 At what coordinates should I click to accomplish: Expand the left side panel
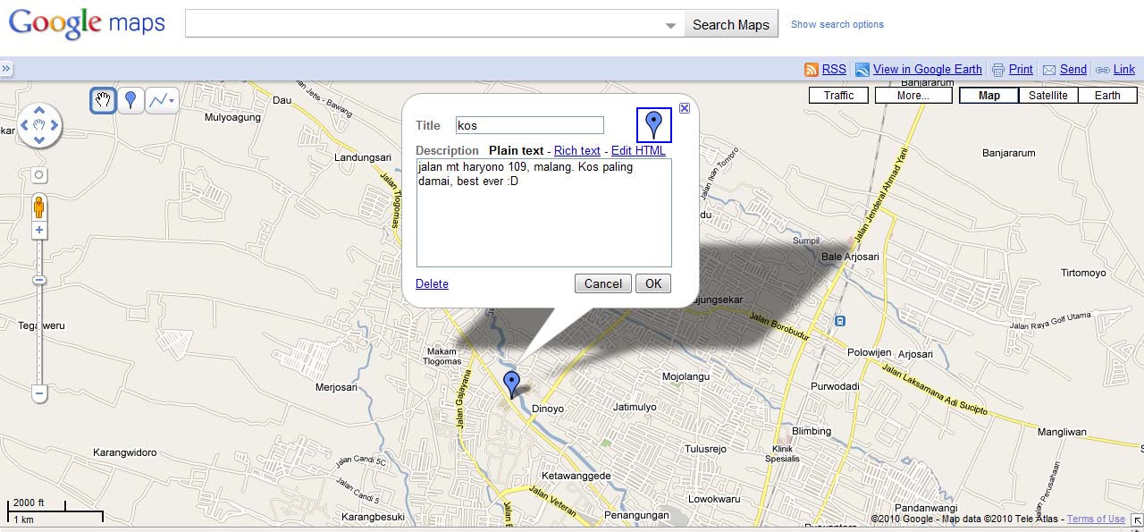pyautogui.click(x=5, y=69)
